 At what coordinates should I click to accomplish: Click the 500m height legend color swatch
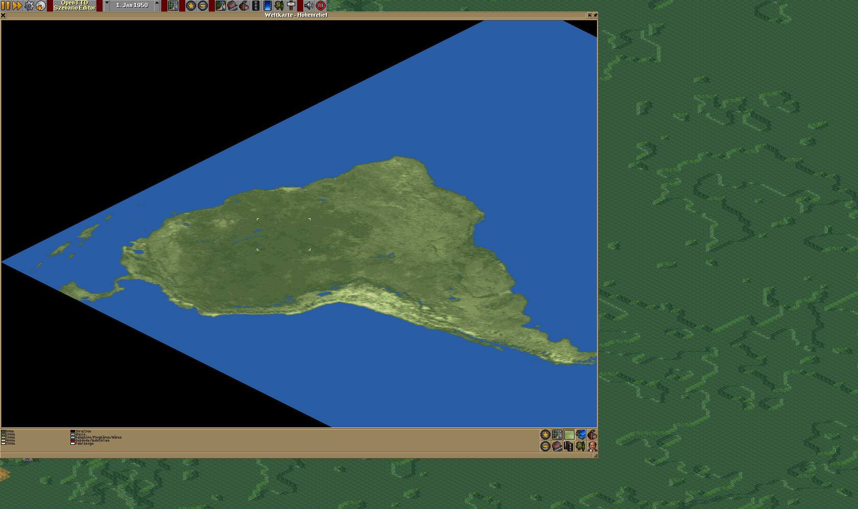(3, 443)
